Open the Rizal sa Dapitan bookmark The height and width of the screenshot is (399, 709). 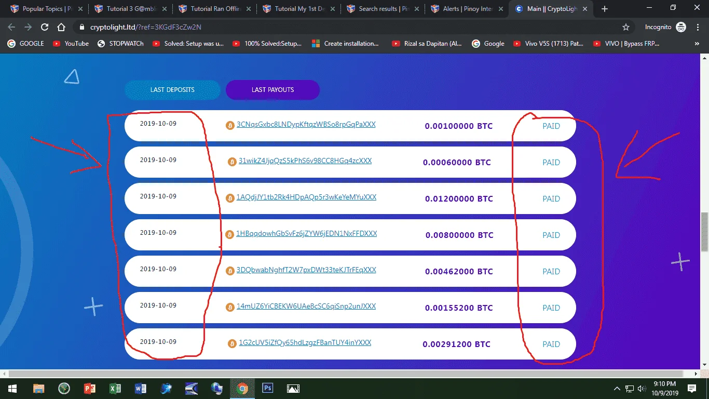(x=427, y=44)
